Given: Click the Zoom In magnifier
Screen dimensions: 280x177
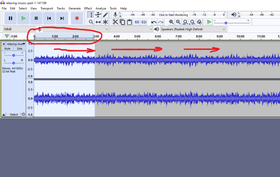Looking at the screenshot, I should pyautogui.click(x=171, y=22).
